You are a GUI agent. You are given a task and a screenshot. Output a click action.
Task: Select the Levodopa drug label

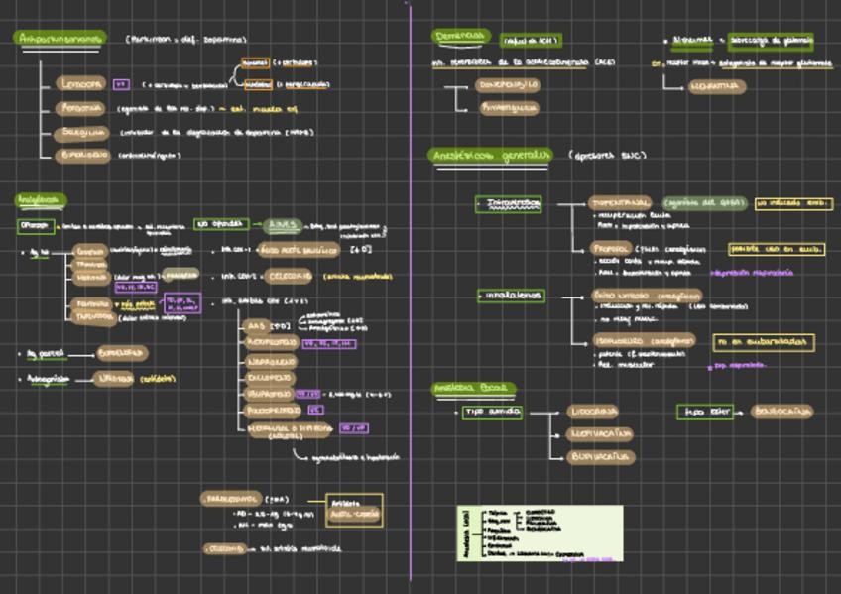[80, 84]
